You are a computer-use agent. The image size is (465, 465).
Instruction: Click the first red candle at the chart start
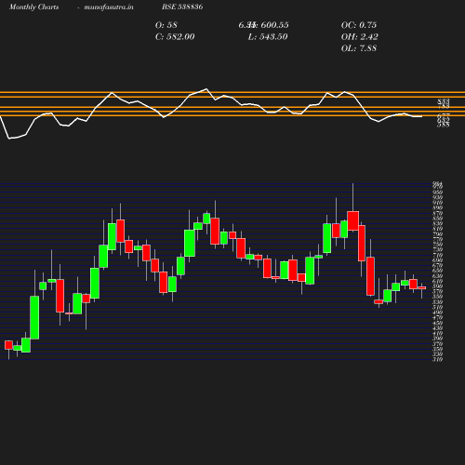click(x=8, y=345)
